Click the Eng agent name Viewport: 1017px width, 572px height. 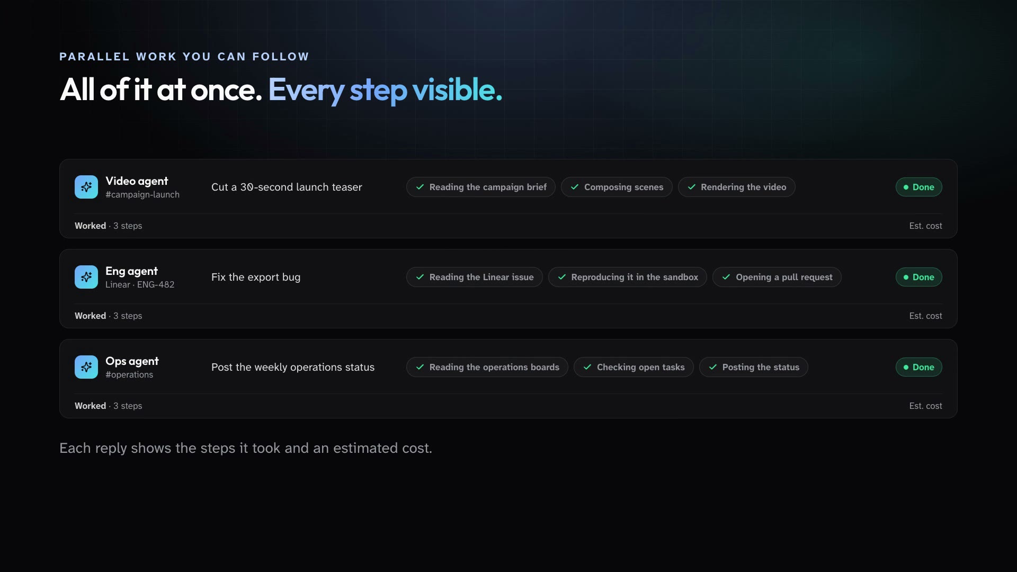click(131, 271)
